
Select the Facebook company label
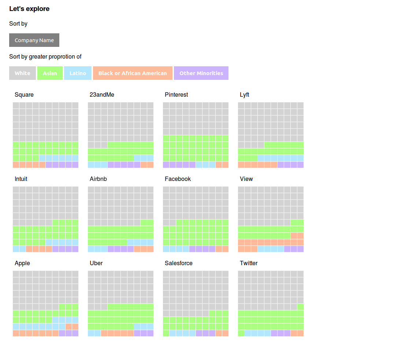tap(178, 179)
